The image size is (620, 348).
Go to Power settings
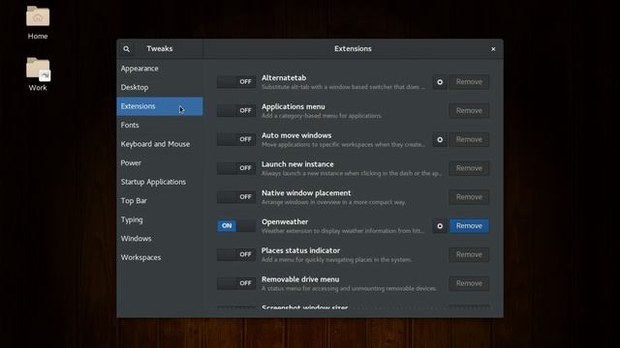tap(160, 163)
